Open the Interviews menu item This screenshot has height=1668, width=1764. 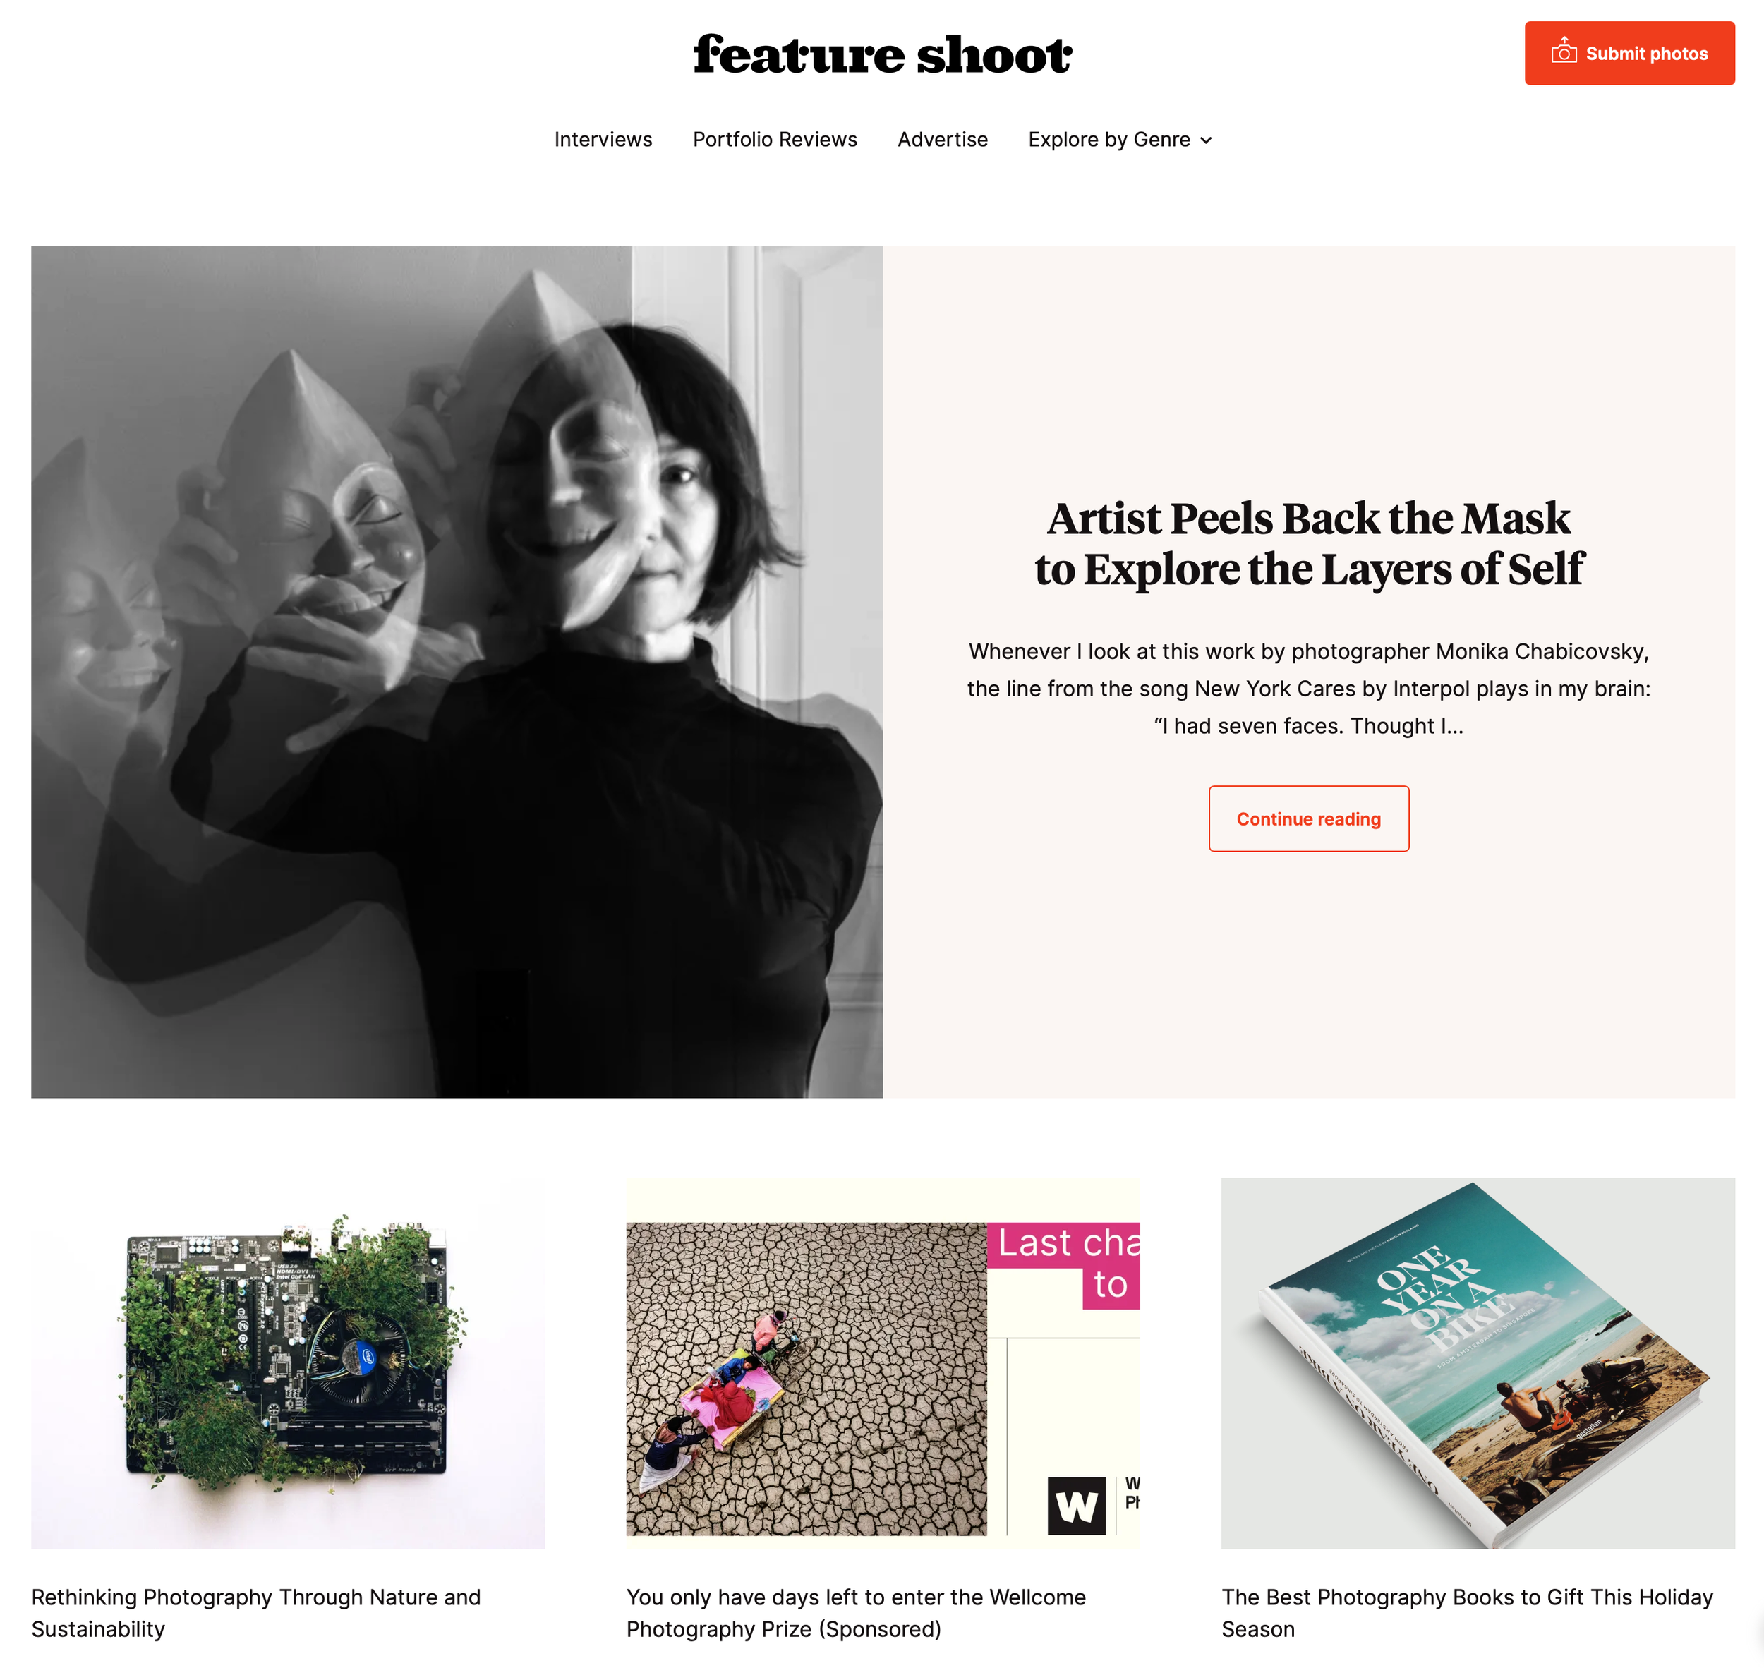click(x=603, y=140)
